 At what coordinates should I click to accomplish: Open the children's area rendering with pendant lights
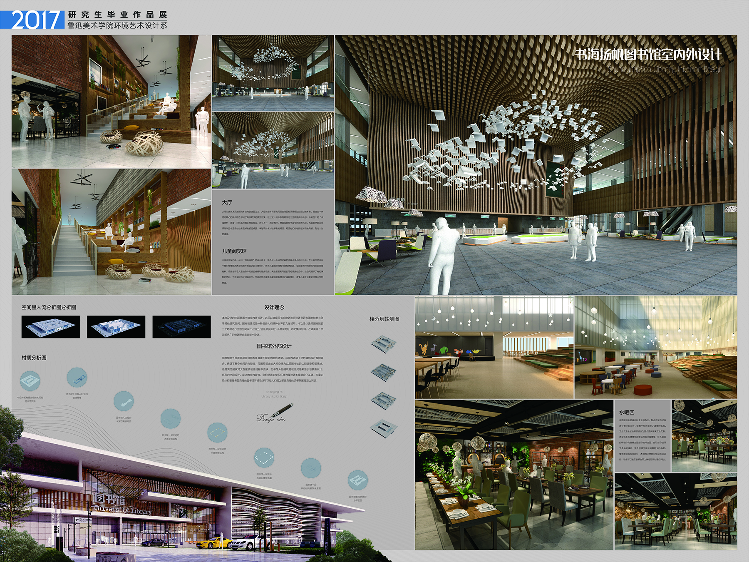click(656, 347)
